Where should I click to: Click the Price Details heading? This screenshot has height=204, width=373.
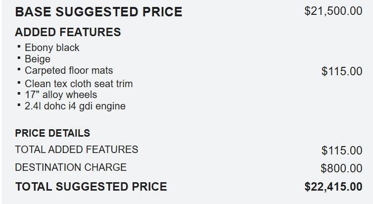tap(52, 133)
